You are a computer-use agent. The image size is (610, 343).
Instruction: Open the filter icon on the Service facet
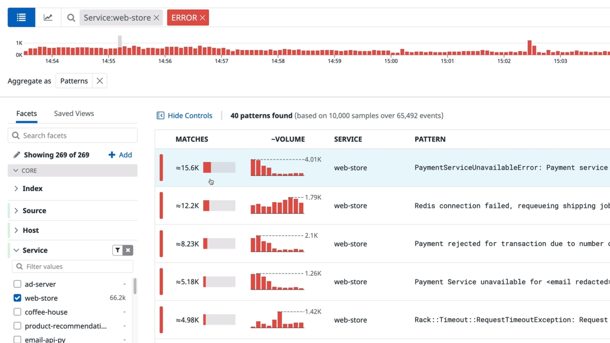point(117,250)
